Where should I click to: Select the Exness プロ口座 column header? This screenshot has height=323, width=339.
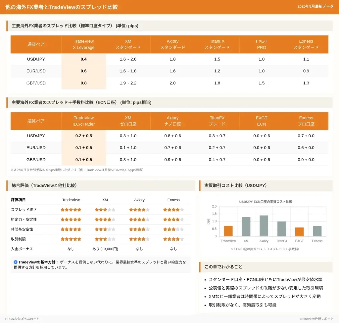click(x=306, y=121)
